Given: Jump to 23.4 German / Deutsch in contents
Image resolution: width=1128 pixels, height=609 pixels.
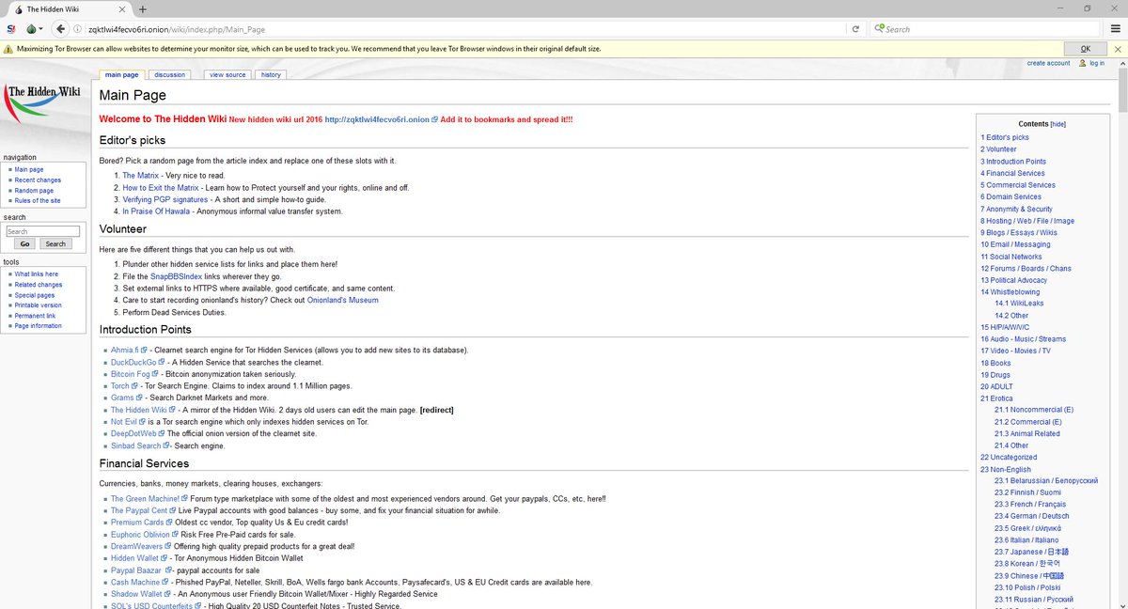Looking at the screenshot, I should tap(1031, 516).
